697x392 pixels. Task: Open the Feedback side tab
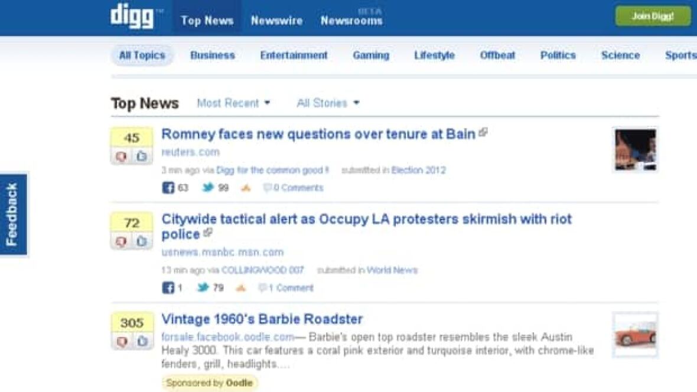click(x=12, y=214)
